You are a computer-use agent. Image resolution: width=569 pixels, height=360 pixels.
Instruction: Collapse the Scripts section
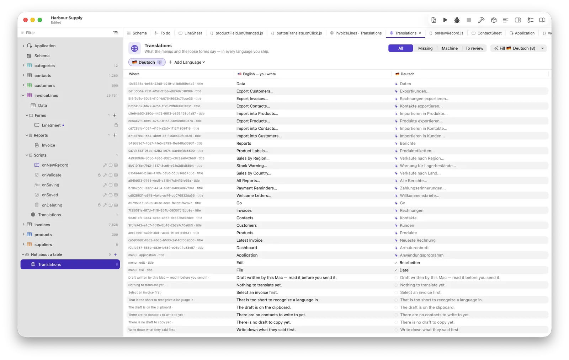(27, 155)
